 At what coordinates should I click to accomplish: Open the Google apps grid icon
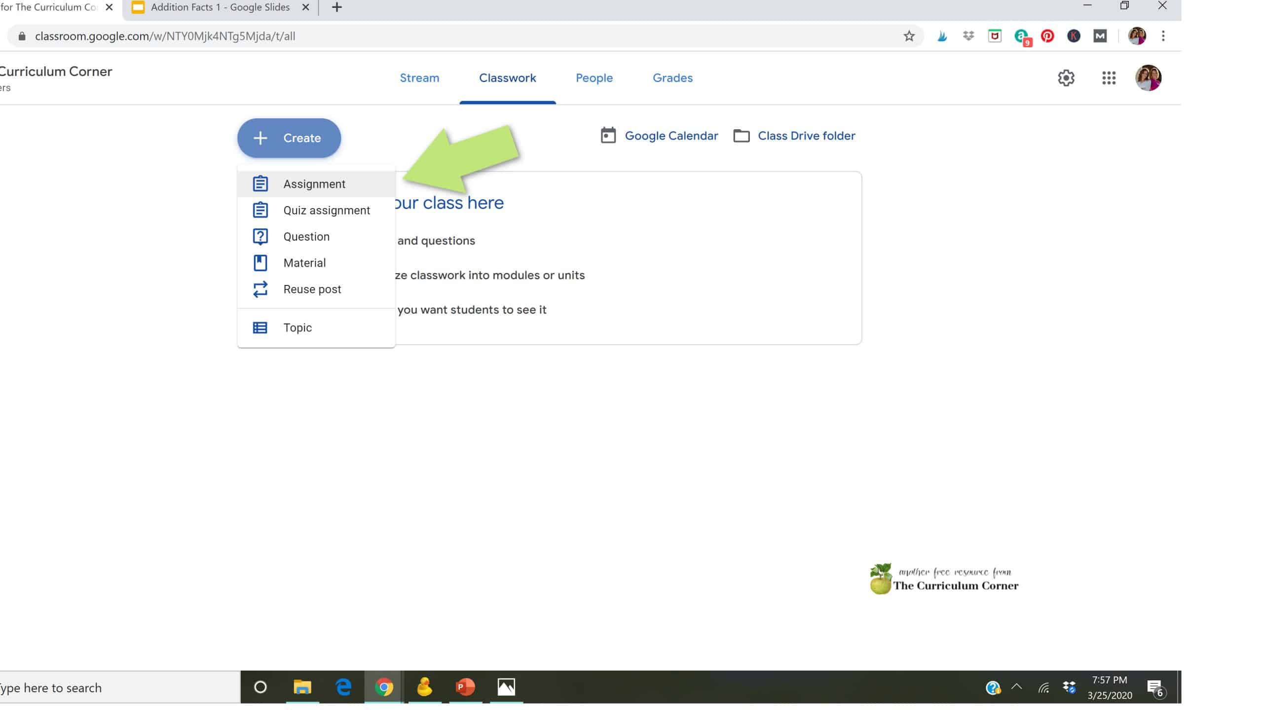[1109, 78]
